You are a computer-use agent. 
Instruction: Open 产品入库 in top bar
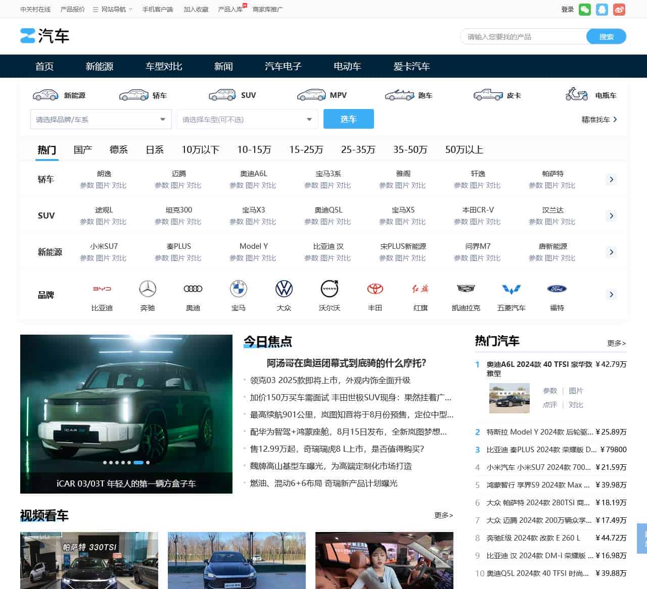[x=230, y=9]
